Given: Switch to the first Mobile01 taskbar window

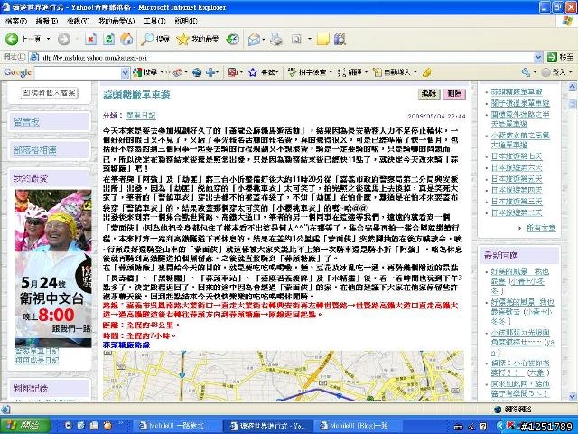Looking at the screenshot, I should tap(176, 426).
